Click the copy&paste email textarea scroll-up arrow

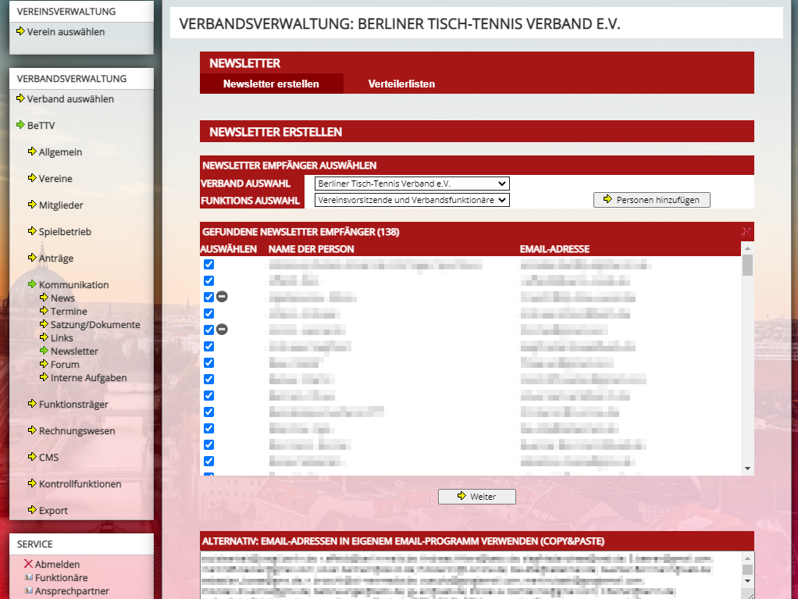tap(747, 558)
